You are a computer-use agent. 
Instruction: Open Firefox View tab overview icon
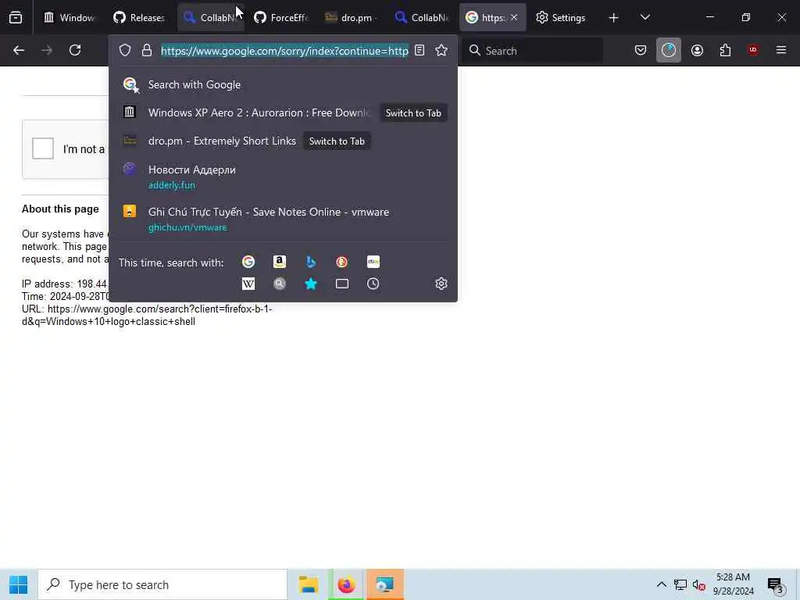coord(16,18)
